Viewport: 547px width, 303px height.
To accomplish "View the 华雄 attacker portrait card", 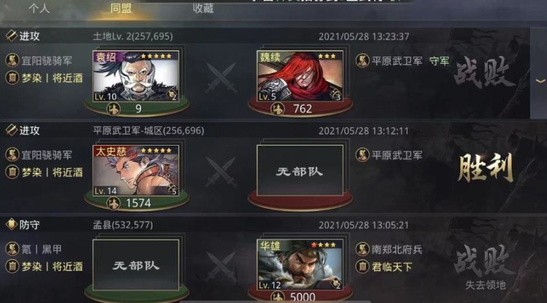I will pyautogui.click(x=300, y=265).
